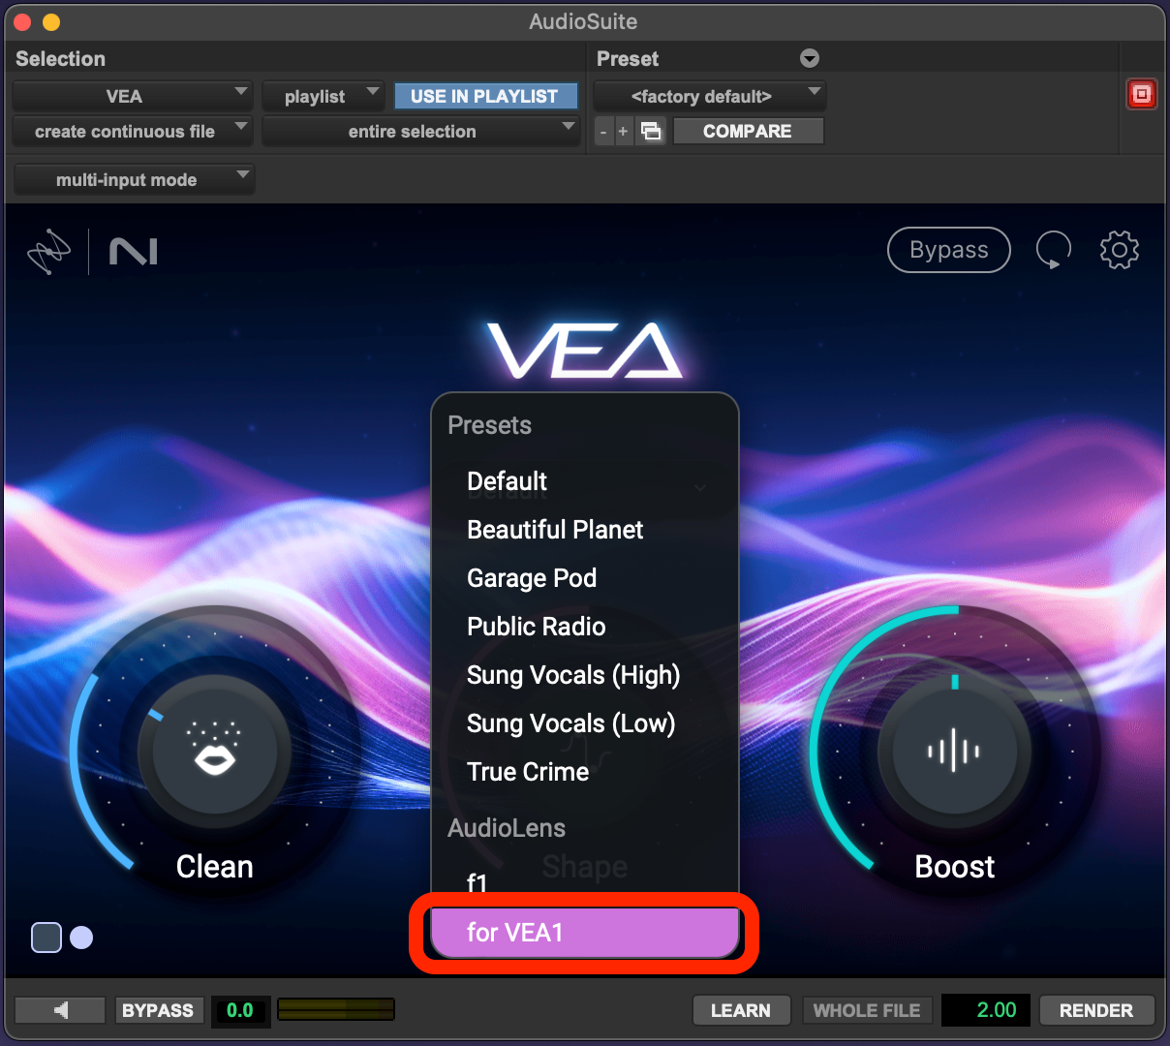Click the COMPARE button
This screenshot has width=1170, height=1046.
[747, 131]
